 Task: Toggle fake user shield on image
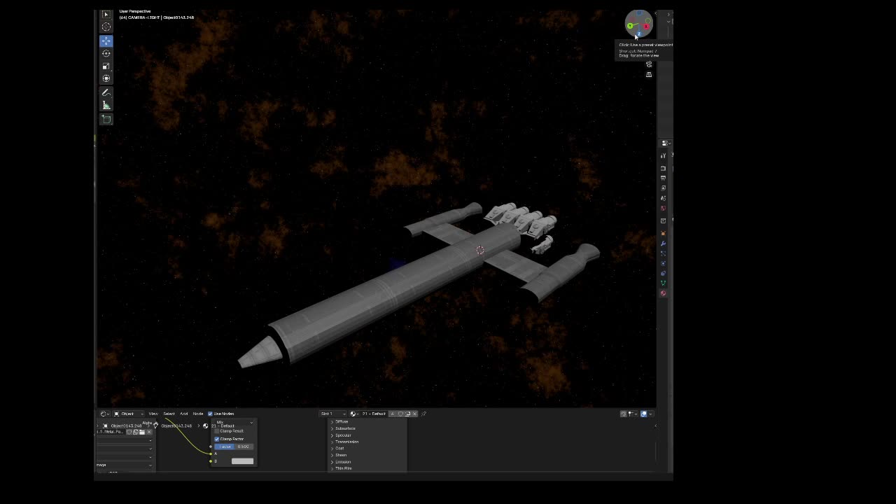point(129,432)
